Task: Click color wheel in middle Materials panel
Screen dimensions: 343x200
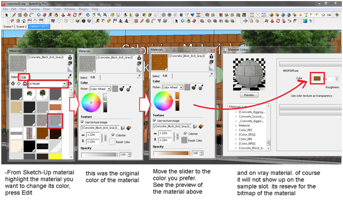Action: point(91,102)
